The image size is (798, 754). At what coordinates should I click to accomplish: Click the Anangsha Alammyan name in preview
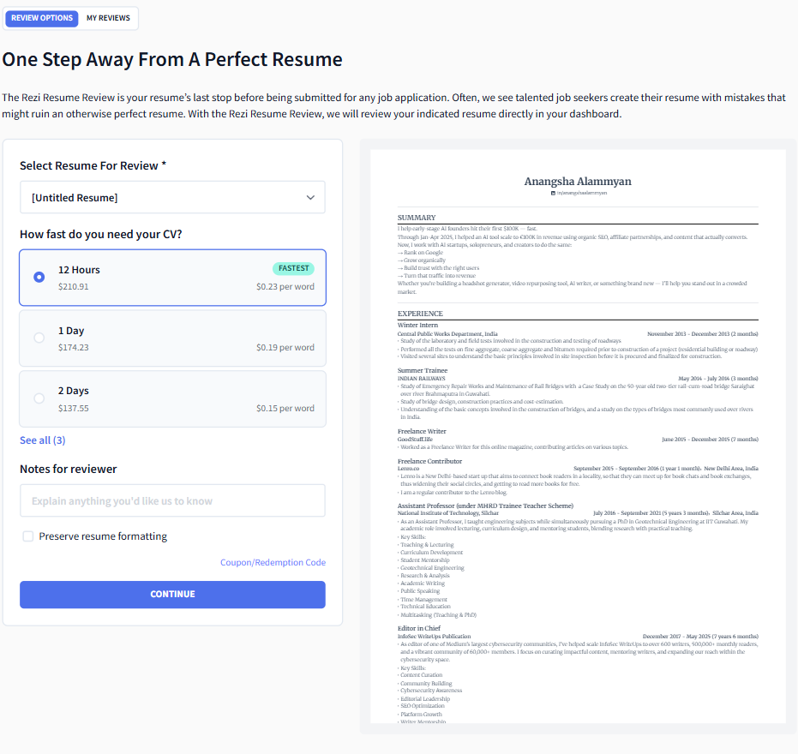click(578, 181)
